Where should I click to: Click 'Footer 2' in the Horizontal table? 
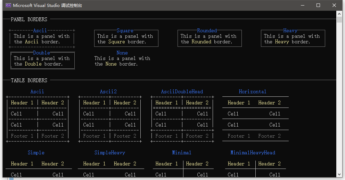270,136
